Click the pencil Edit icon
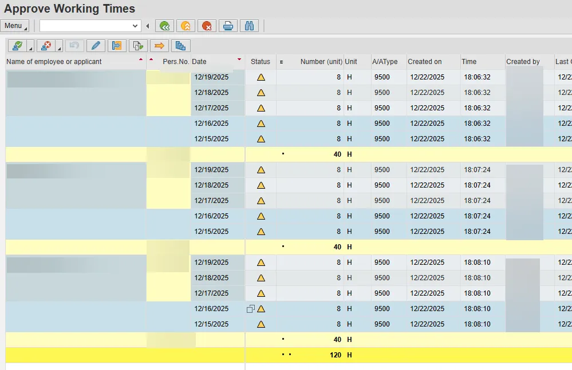572x370 pixels. (96, 46)
